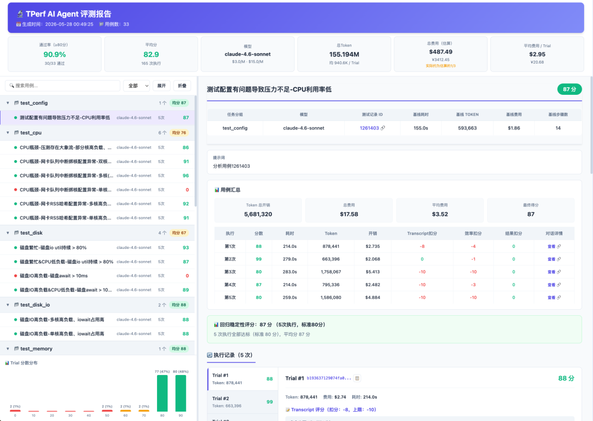Click the 总Token 155.194M summary card
This screenshot has height=421, width=593.
pyautogui.click(x=344, y=54)
